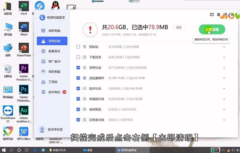This screenshot has width=240, height=153.
Task: Select the 此电脑 desktop icon
Action: pos(8,29)
